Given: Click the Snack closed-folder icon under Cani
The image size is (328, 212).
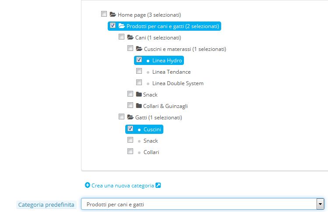Looking at the screenshot, I should (x=139, y=94).
